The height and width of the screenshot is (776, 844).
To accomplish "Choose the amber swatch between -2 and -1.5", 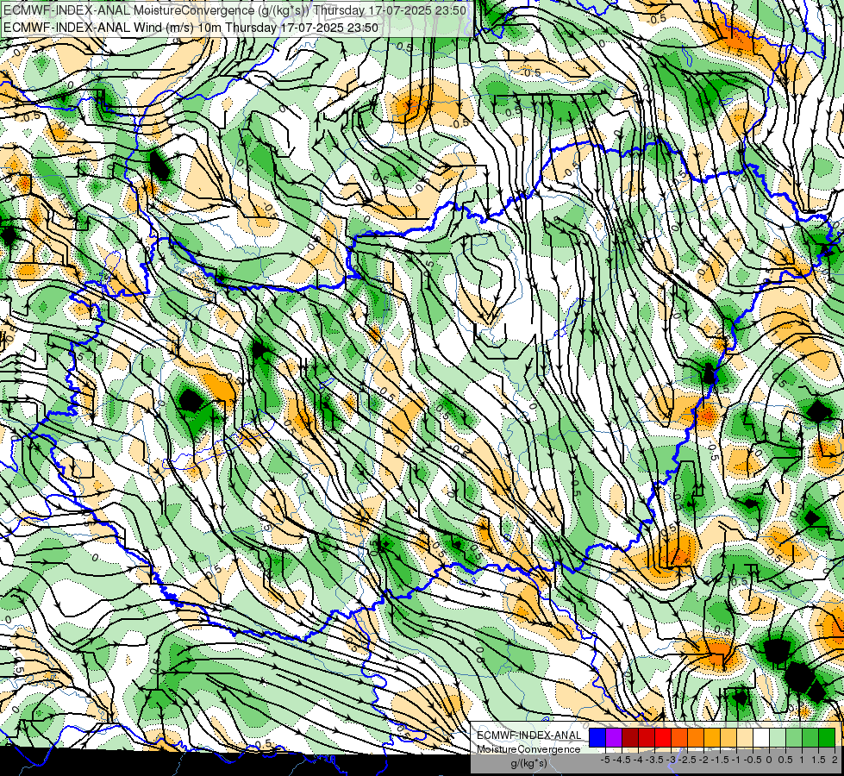I will pos(712,737).
